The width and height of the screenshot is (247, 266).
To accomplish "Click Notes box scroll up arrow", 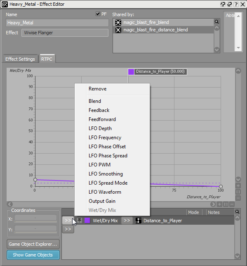I will tap(238, 16).
